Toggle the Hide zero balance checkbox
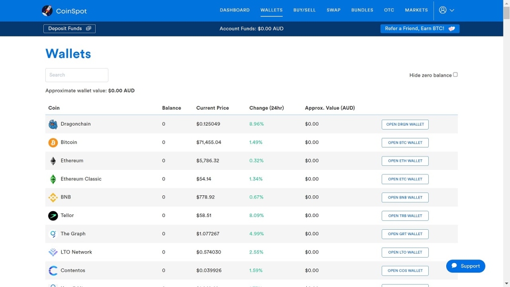 pos(455,75)
